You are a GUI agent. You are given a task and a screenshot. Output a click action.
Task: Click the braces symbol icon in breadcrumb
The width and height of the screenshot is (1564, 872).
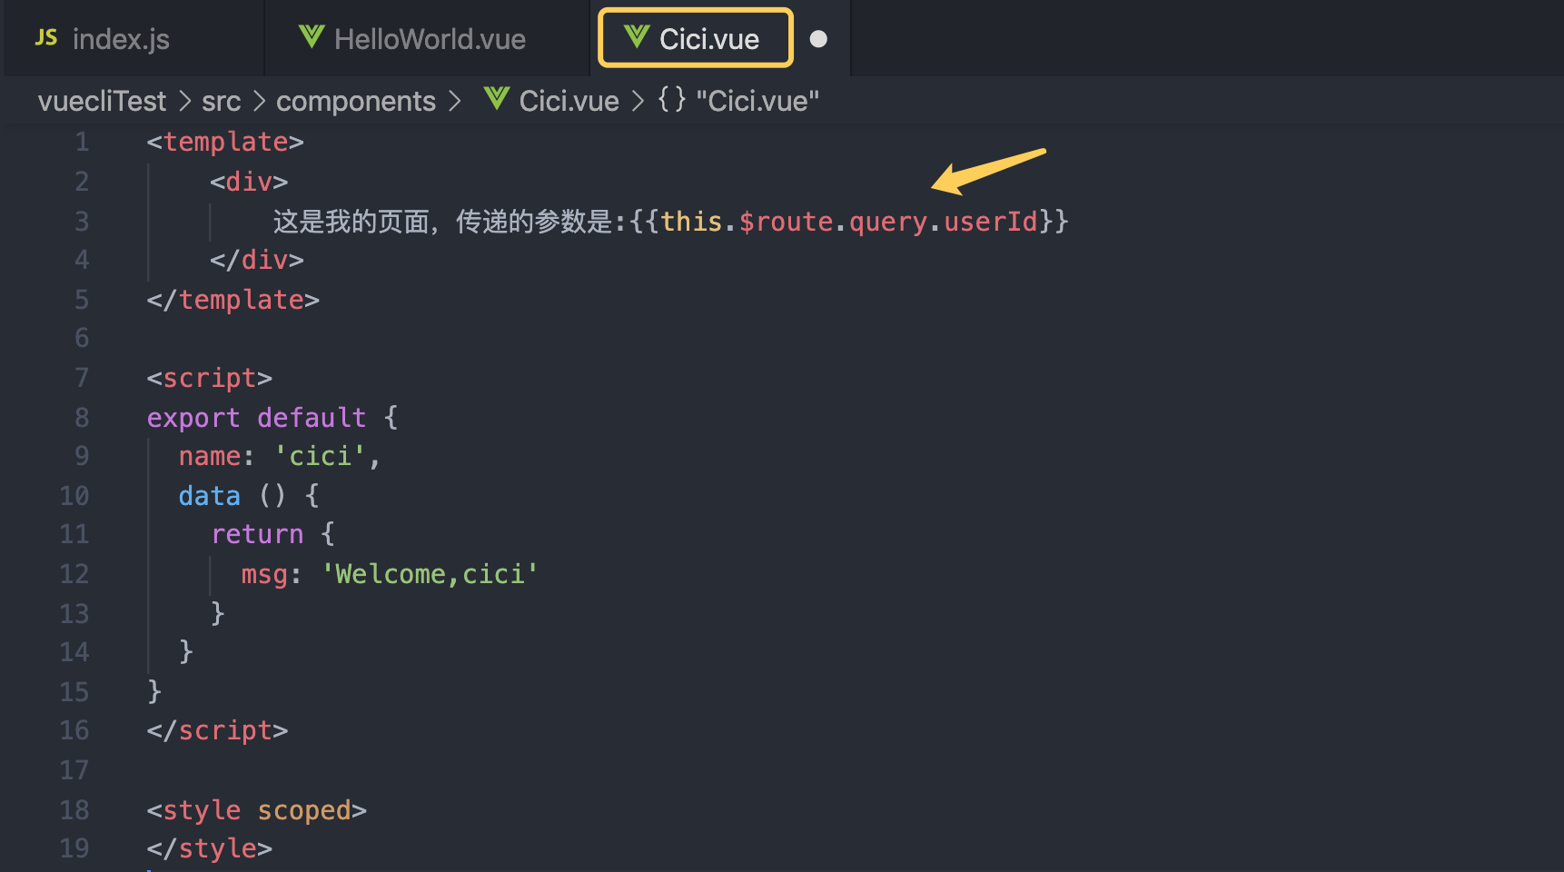click(672, 99)
